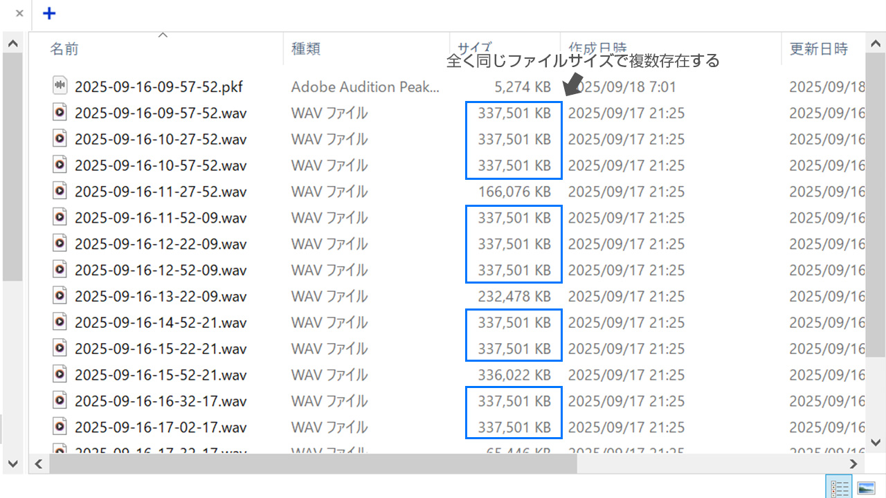Click the new tab plus icon
This screenshot has height=498, width=886.
click(49, 13)
